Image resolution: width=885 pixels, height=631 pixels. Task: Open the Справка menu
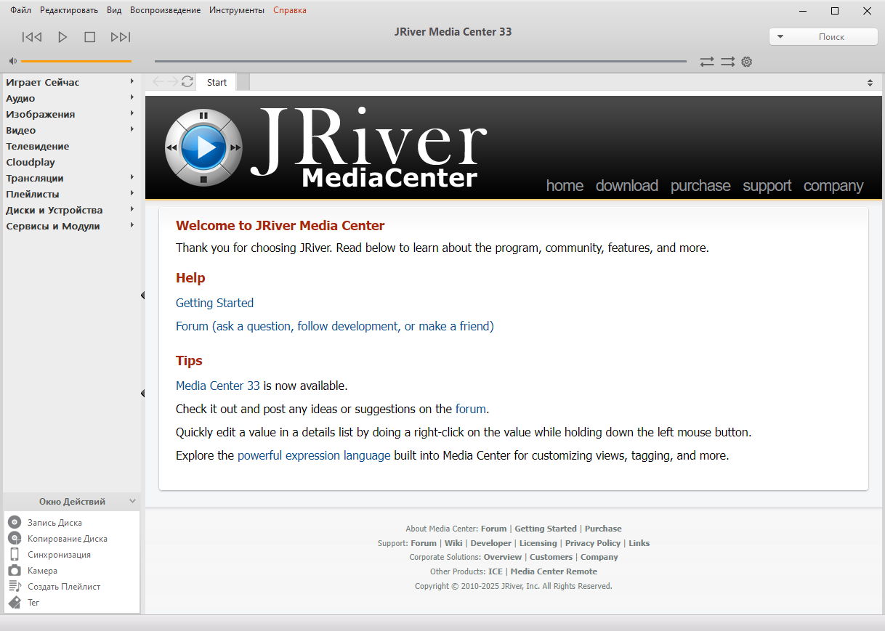[x=289, y=10]
